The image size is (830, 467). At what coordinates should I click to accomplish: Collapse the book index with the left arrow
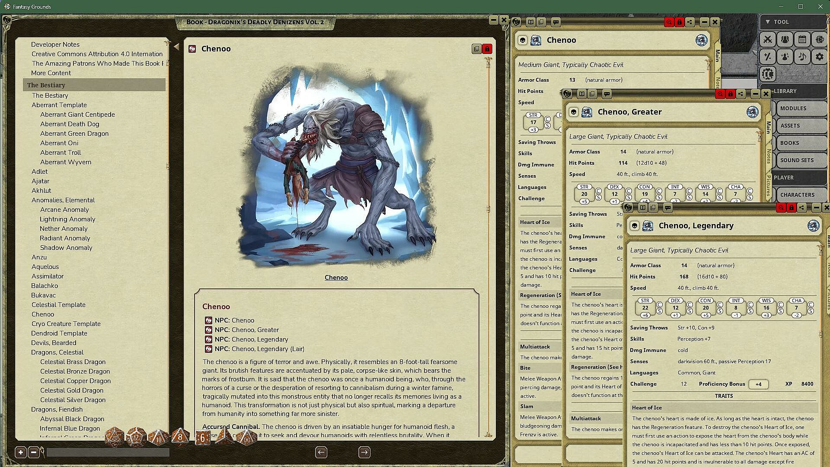tap(176, 47)
